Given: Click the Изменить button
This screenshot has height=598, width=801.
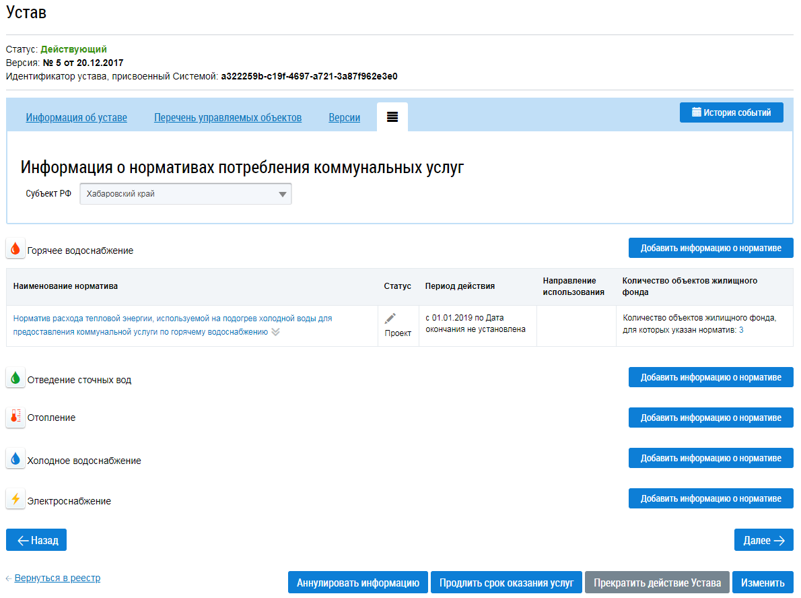Looking at the screenshot, I should click(763, 583).
